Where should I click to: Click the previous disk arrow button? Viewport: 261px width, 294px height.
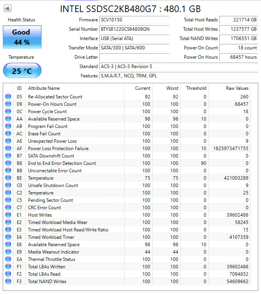coord(7,8)
